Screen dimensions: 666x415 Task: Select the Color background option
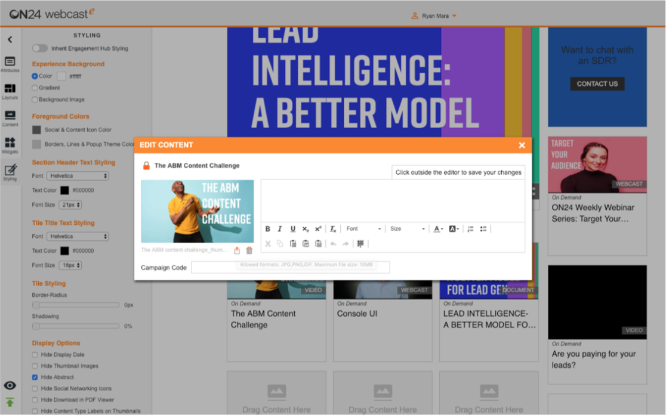[35, 76]
